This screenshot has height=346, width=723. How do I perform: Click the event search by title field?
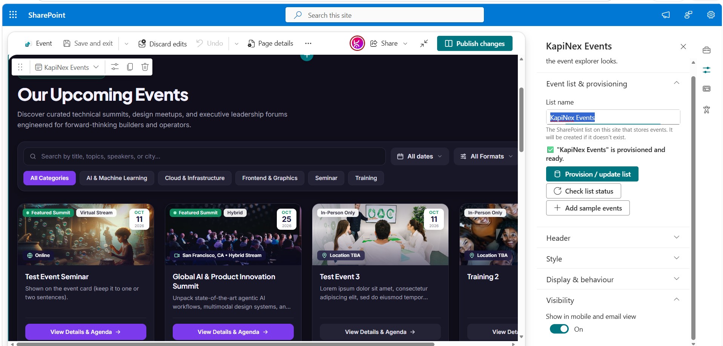pyautogui.click(x=204, y=156)
